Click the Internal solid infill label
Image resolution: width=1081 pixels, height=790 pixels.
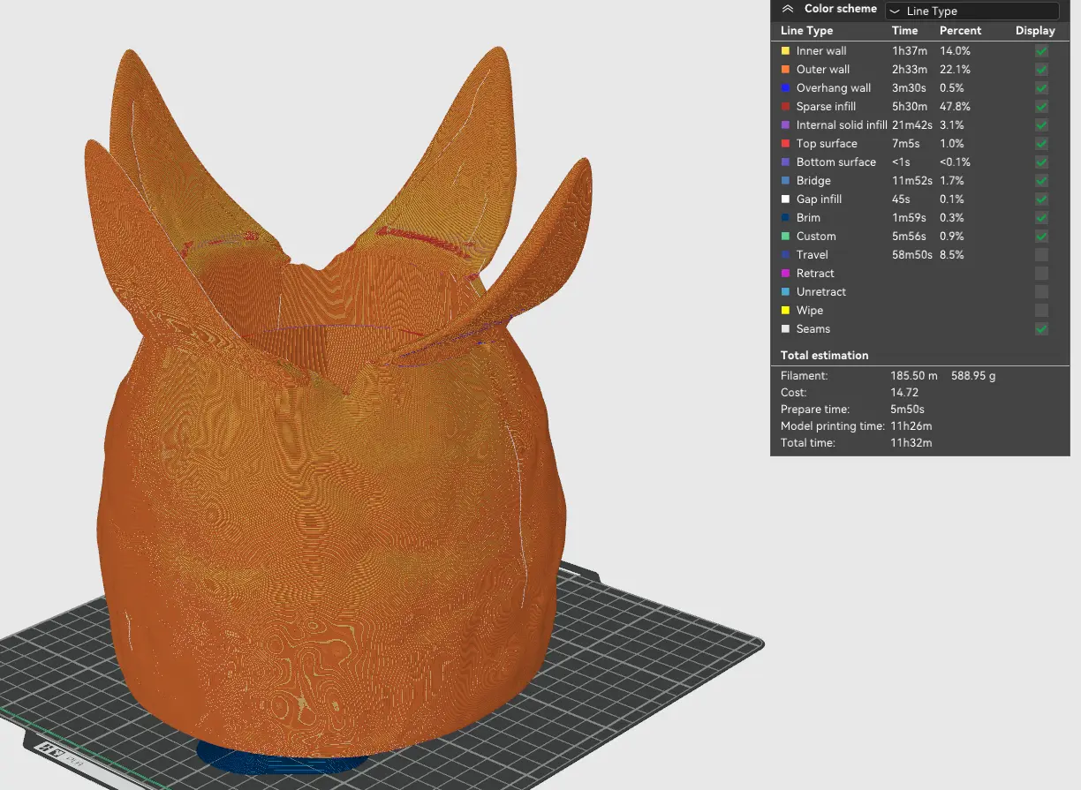click(x=841, y=125)
